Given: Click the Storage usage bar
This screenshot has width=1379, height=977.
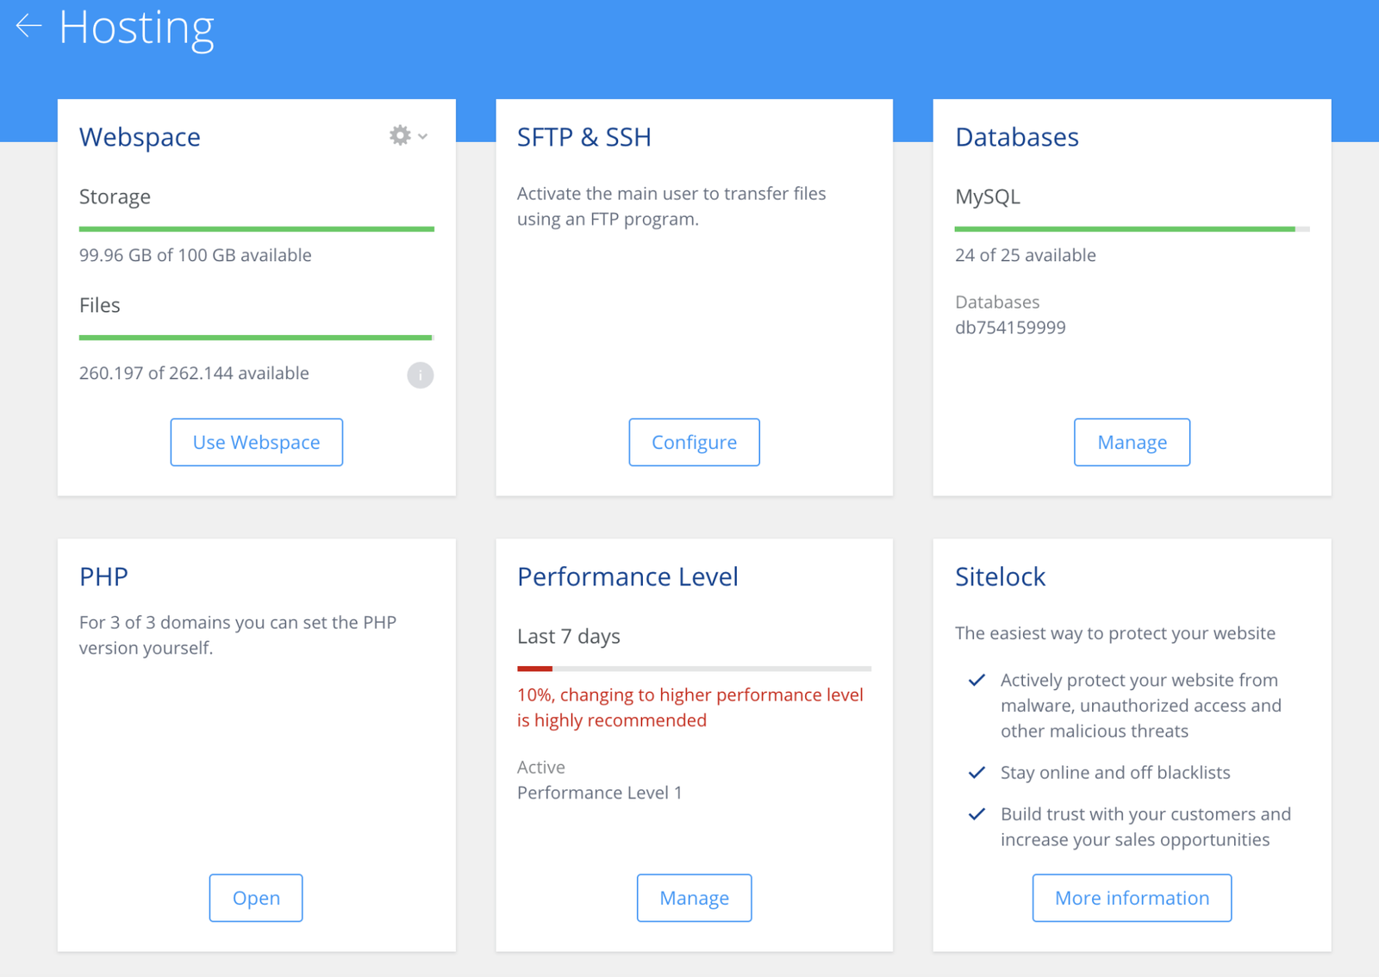Looking at the screenshot, I should point(256,229).
